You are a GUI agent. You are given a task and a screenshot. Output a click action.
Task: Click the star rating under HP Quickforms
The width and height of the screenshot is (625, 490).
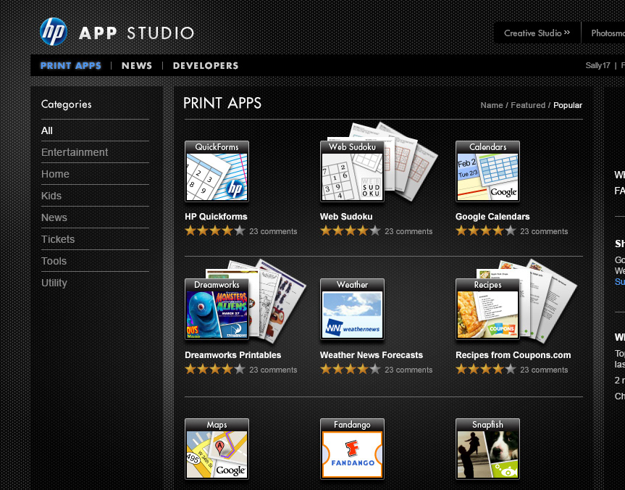click(x=215, y=231)
